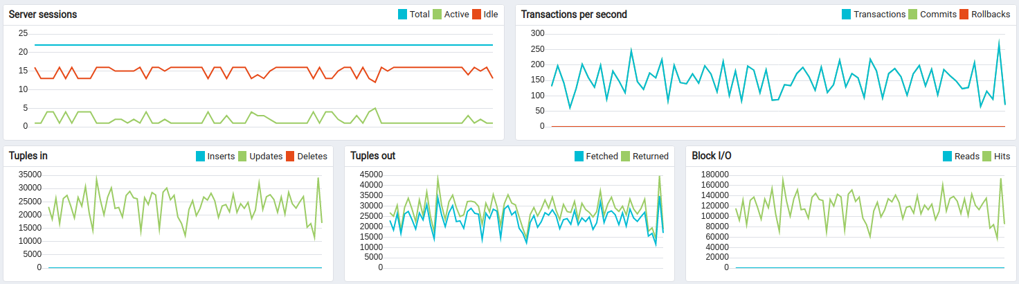
Task: Click the Transactions legend color box
Action: pos(845,15)
